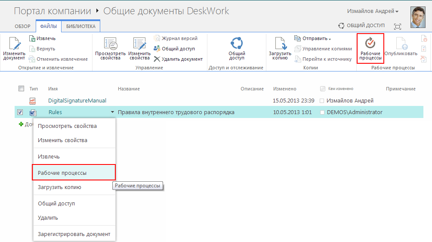Click the Описание column header
The height and width of the screenshot is (242, 432).
(x=252, y=89)
